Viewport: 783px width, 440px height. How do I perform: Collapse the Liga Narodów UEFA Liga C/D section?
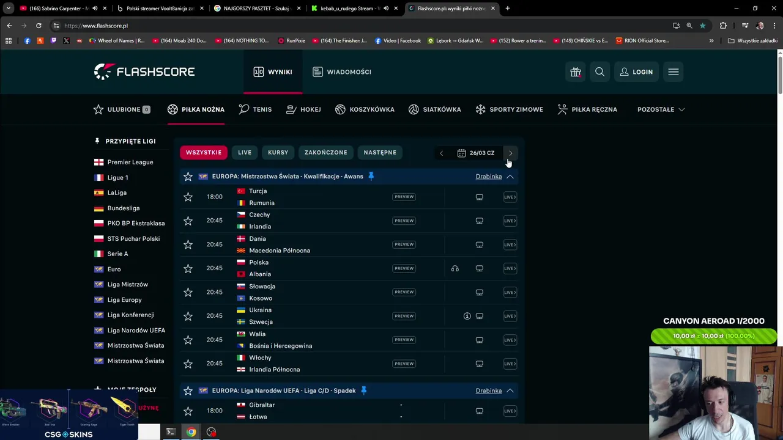(x=510, y=391)
